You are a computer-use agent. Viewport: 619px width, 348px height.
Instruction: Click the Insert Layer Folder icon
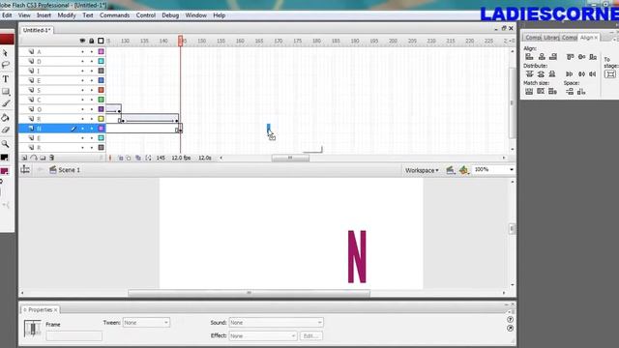[x=43, y=158]
